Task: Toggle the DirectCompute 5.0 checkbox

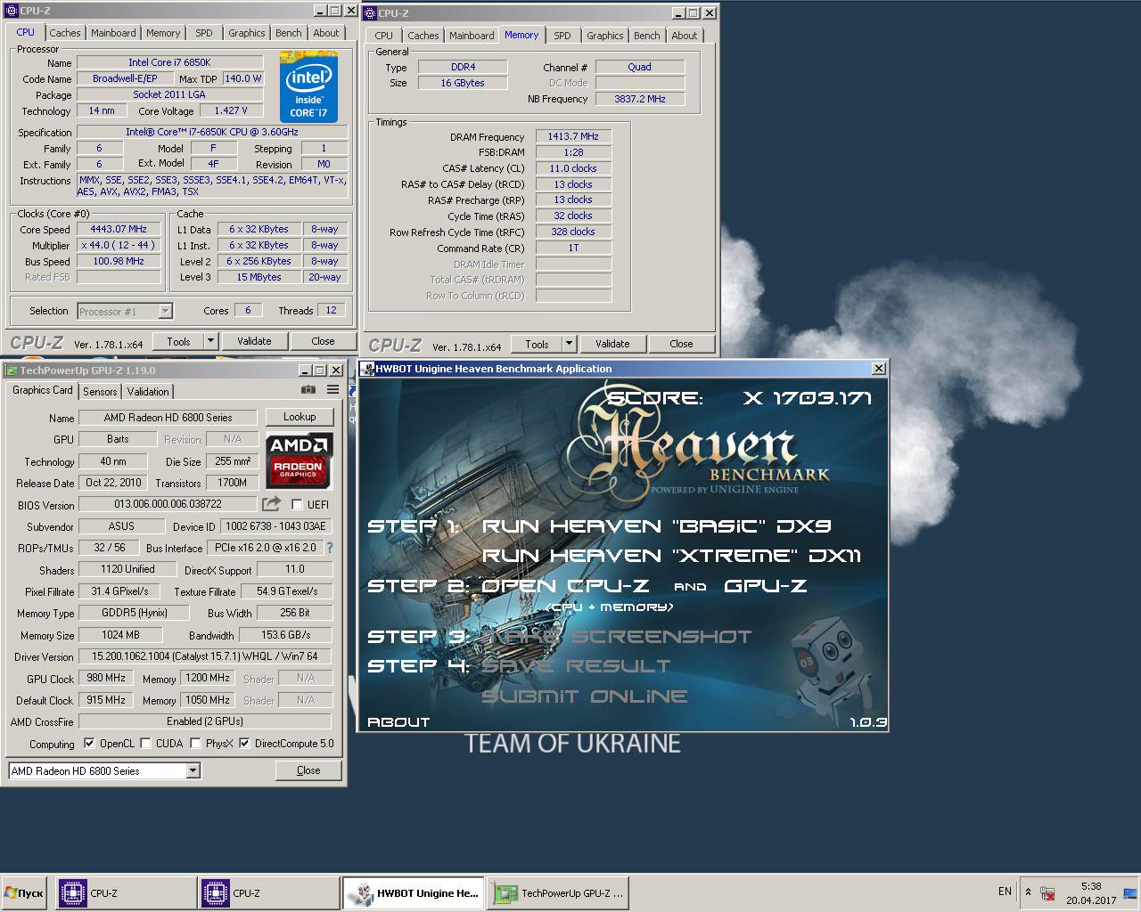Action: [x=244, y=743]
